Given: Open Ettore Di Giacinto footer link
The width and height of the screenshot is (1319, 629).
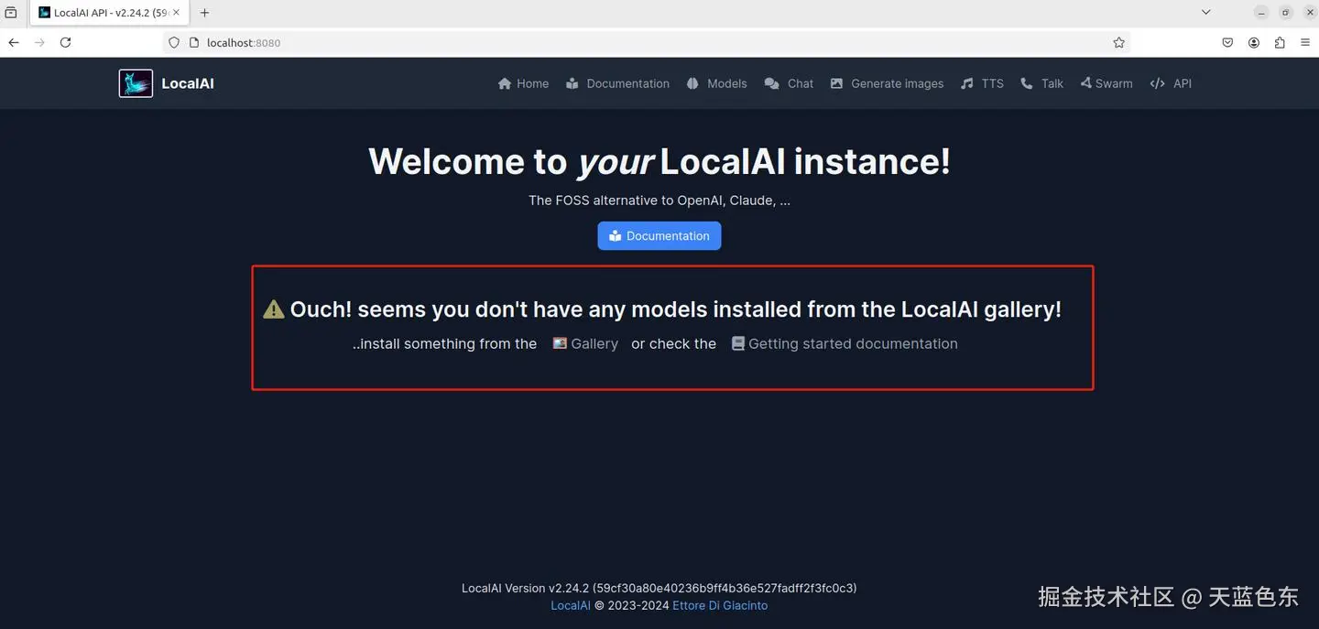Looking at the screenshot, I should [x=720, y=605].
